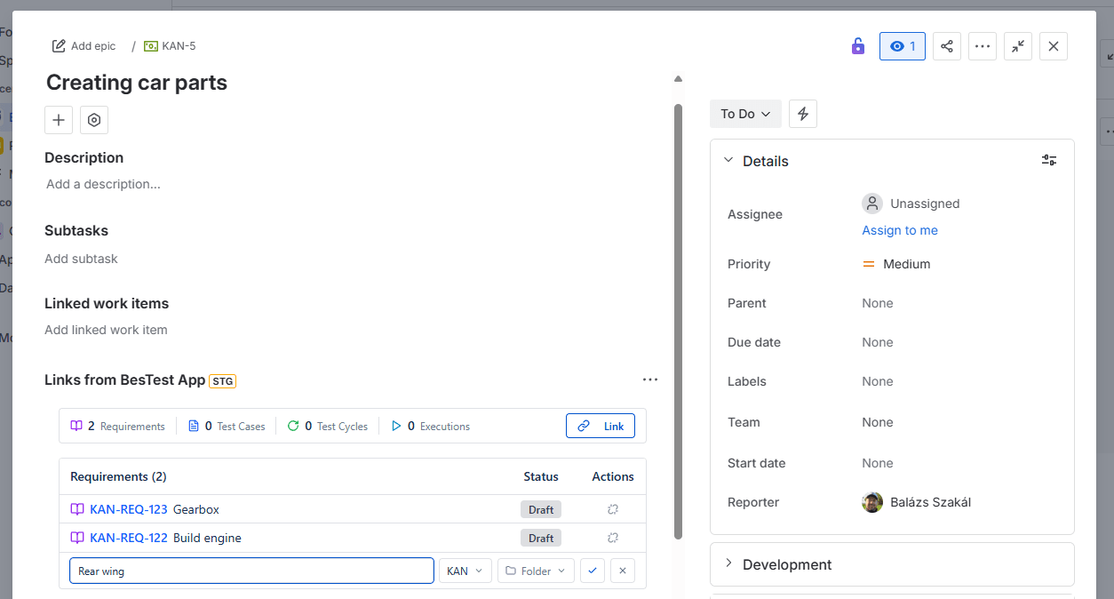
Task: Click the Unassigned assignee value
Action: 911,204
